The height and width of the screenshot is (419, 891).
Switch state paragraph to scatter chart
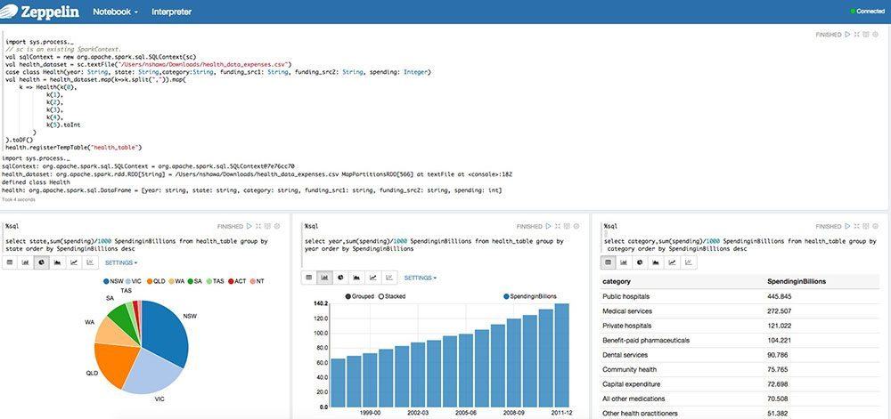point(90,262)
